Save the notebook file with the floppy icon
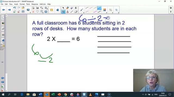174x97 pixels. click(23, 12)
